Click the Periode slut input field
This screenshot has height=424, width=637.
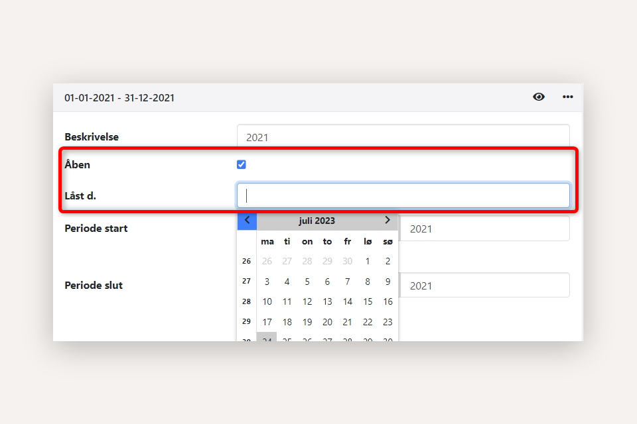(484, 286)
